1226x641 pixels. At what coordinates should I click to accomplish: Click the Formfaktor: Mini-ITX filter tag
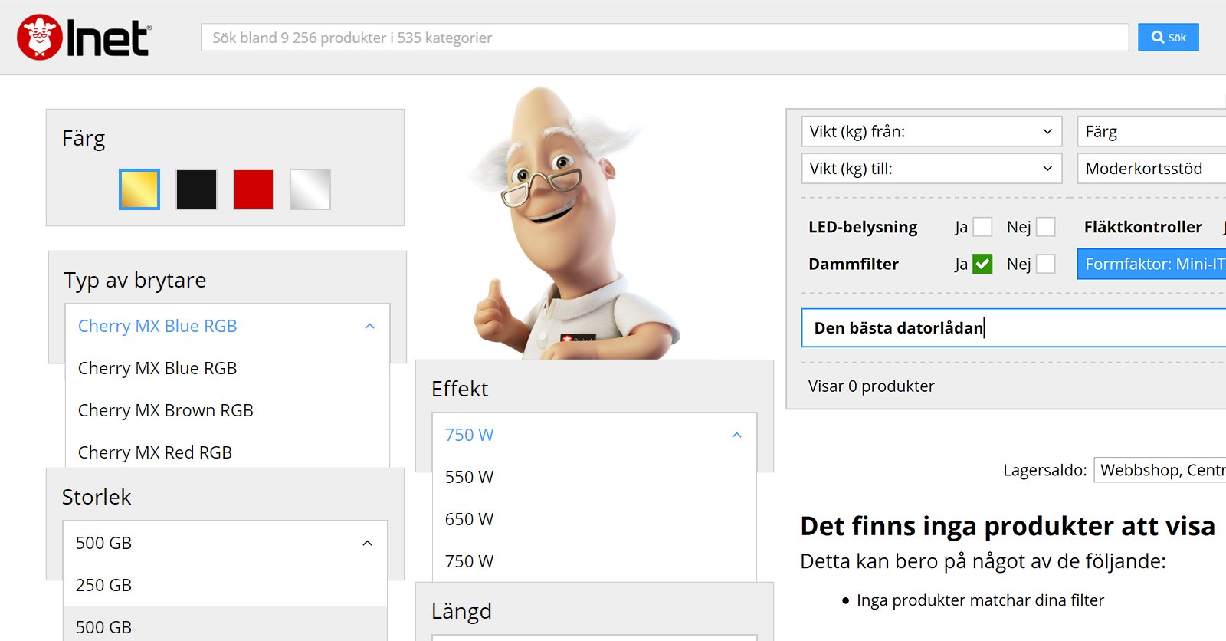click(1152, 264)
